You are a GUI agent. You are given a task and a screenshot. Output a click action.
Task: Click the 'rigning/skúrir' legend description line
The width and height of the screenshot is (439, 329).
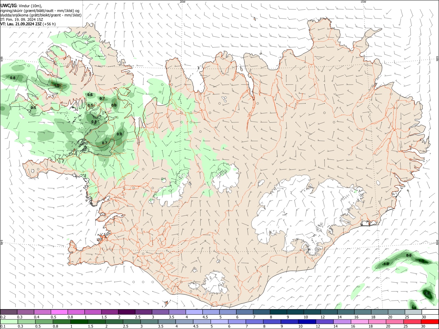(40, 11)
